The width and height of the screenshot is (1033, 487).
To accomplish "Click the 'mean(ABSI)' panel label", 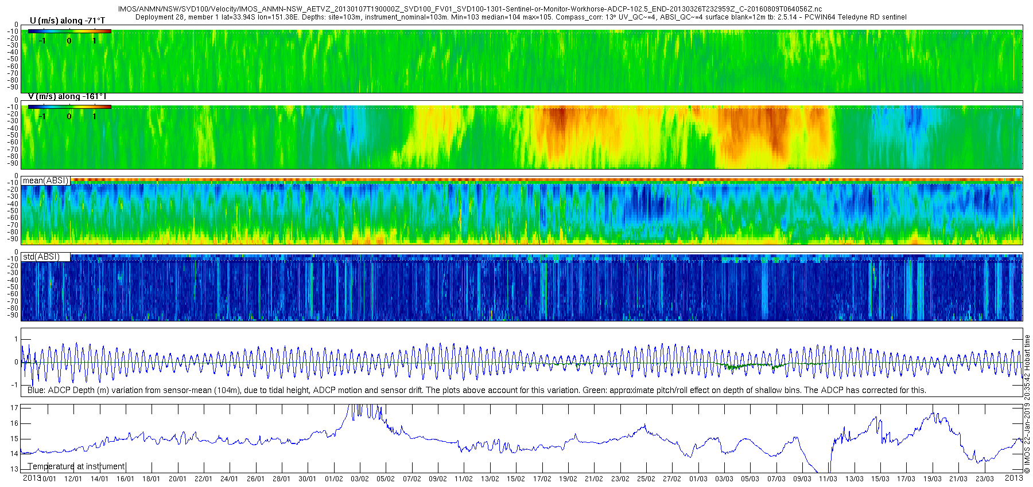I will [x=45, y=180].
